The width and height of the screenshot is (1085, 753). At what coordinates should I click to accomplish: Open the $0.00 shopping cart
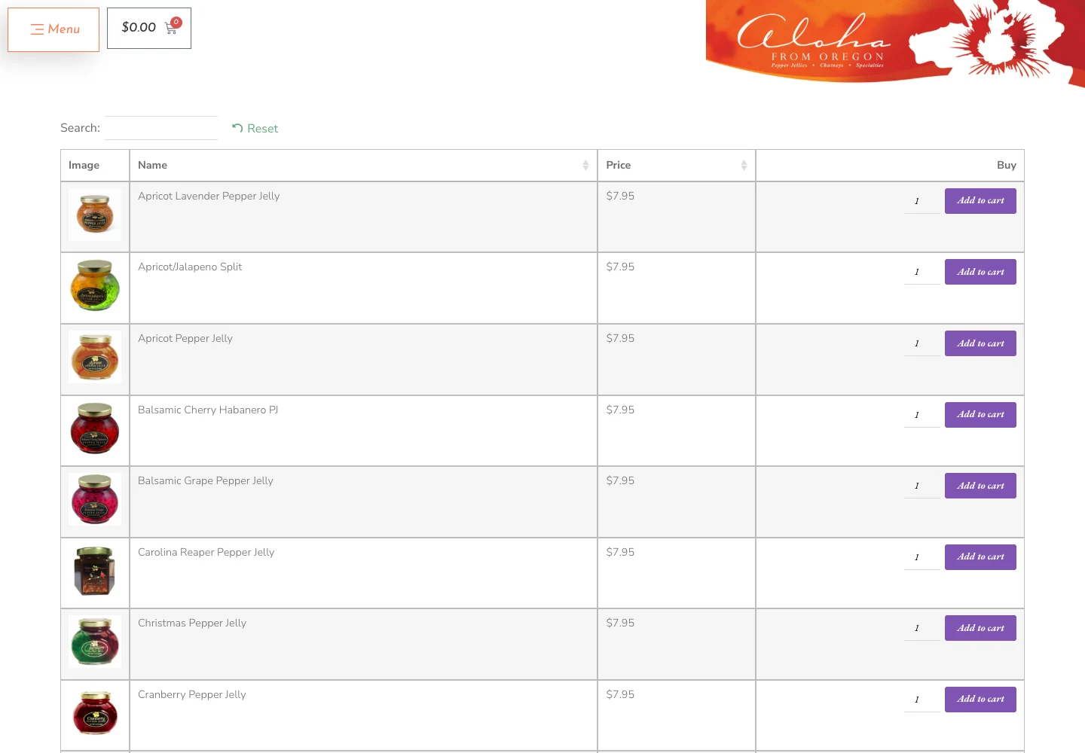click(149, 28)
